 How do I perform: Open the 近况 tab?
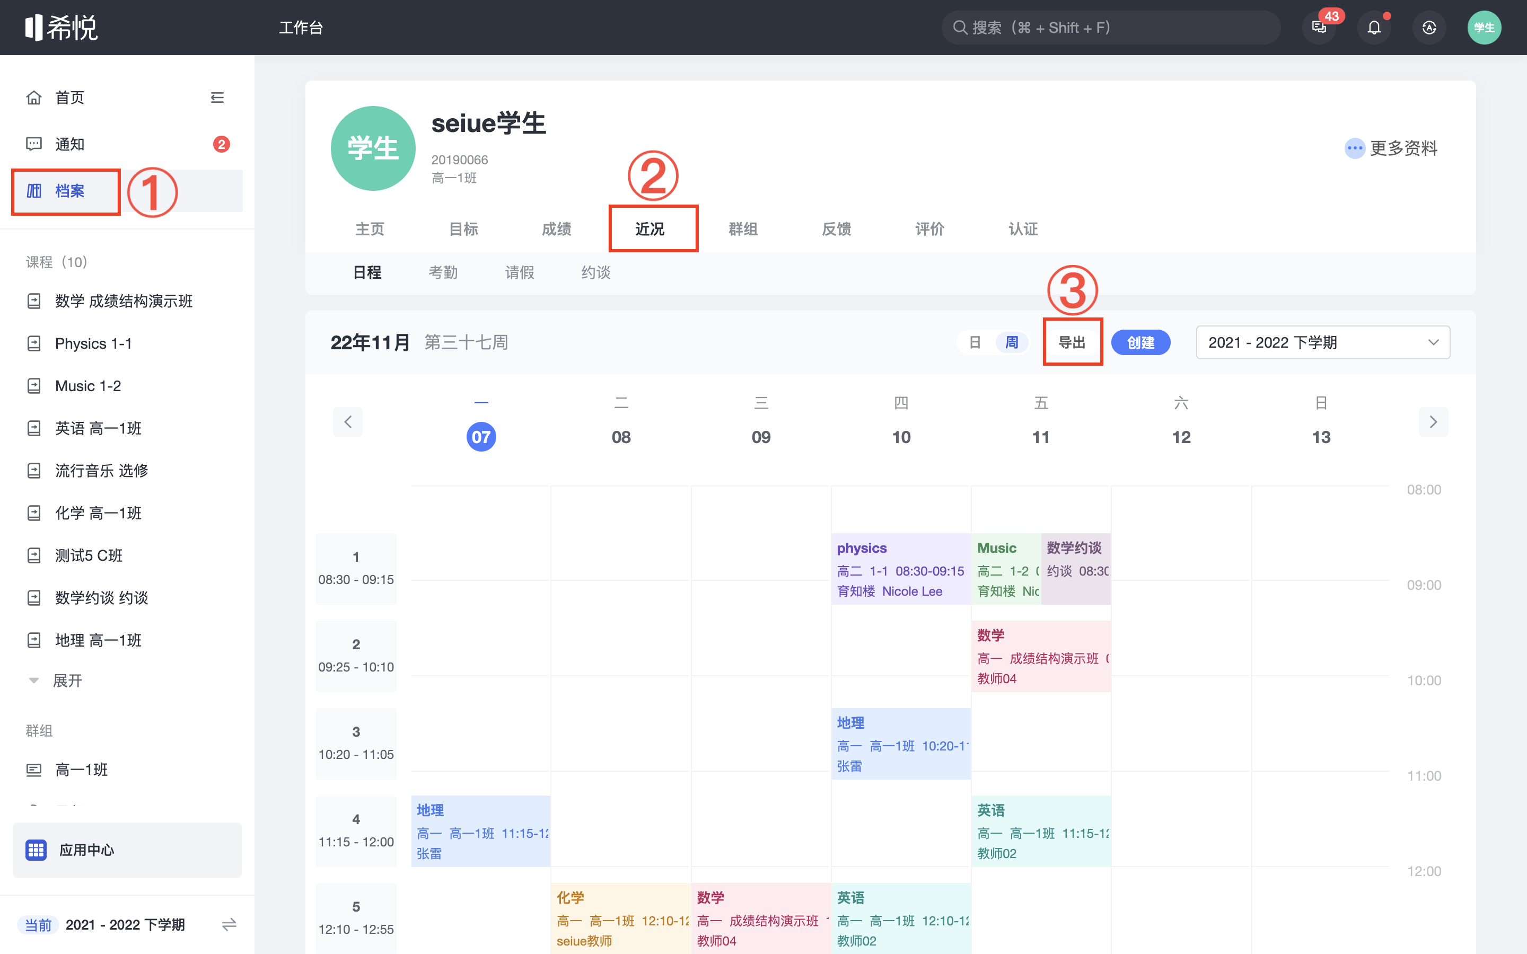pos(650,229)
